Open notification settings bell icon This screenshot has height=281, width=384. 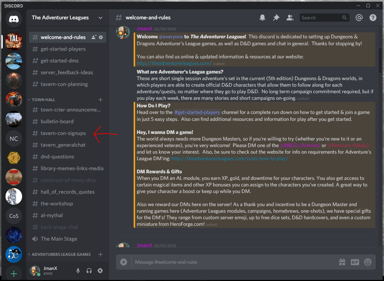tap(262, 18)
